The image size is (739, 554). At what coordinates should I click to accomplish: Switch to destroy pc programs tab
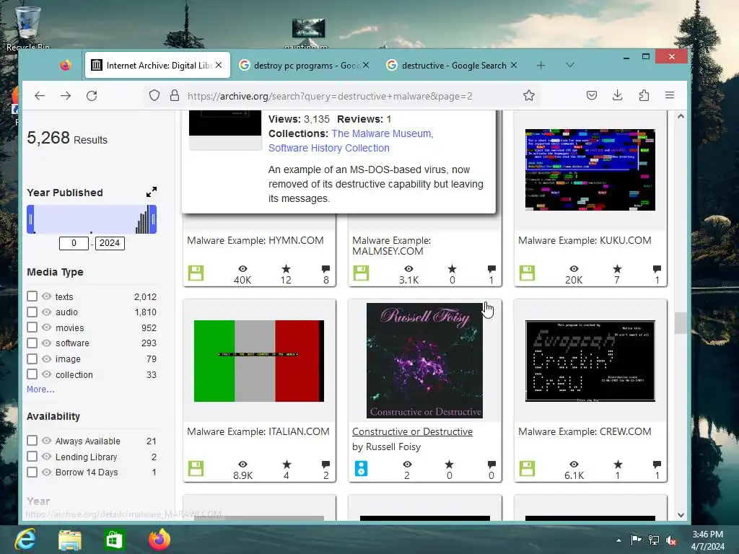click(x=304, y=66)
